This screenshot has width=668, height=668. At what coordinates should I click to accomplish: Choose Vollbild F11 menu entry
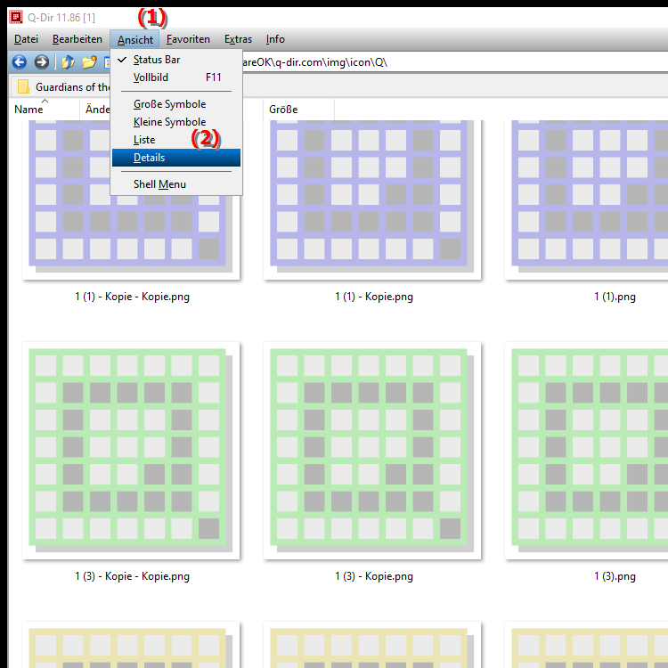point(176,77)
